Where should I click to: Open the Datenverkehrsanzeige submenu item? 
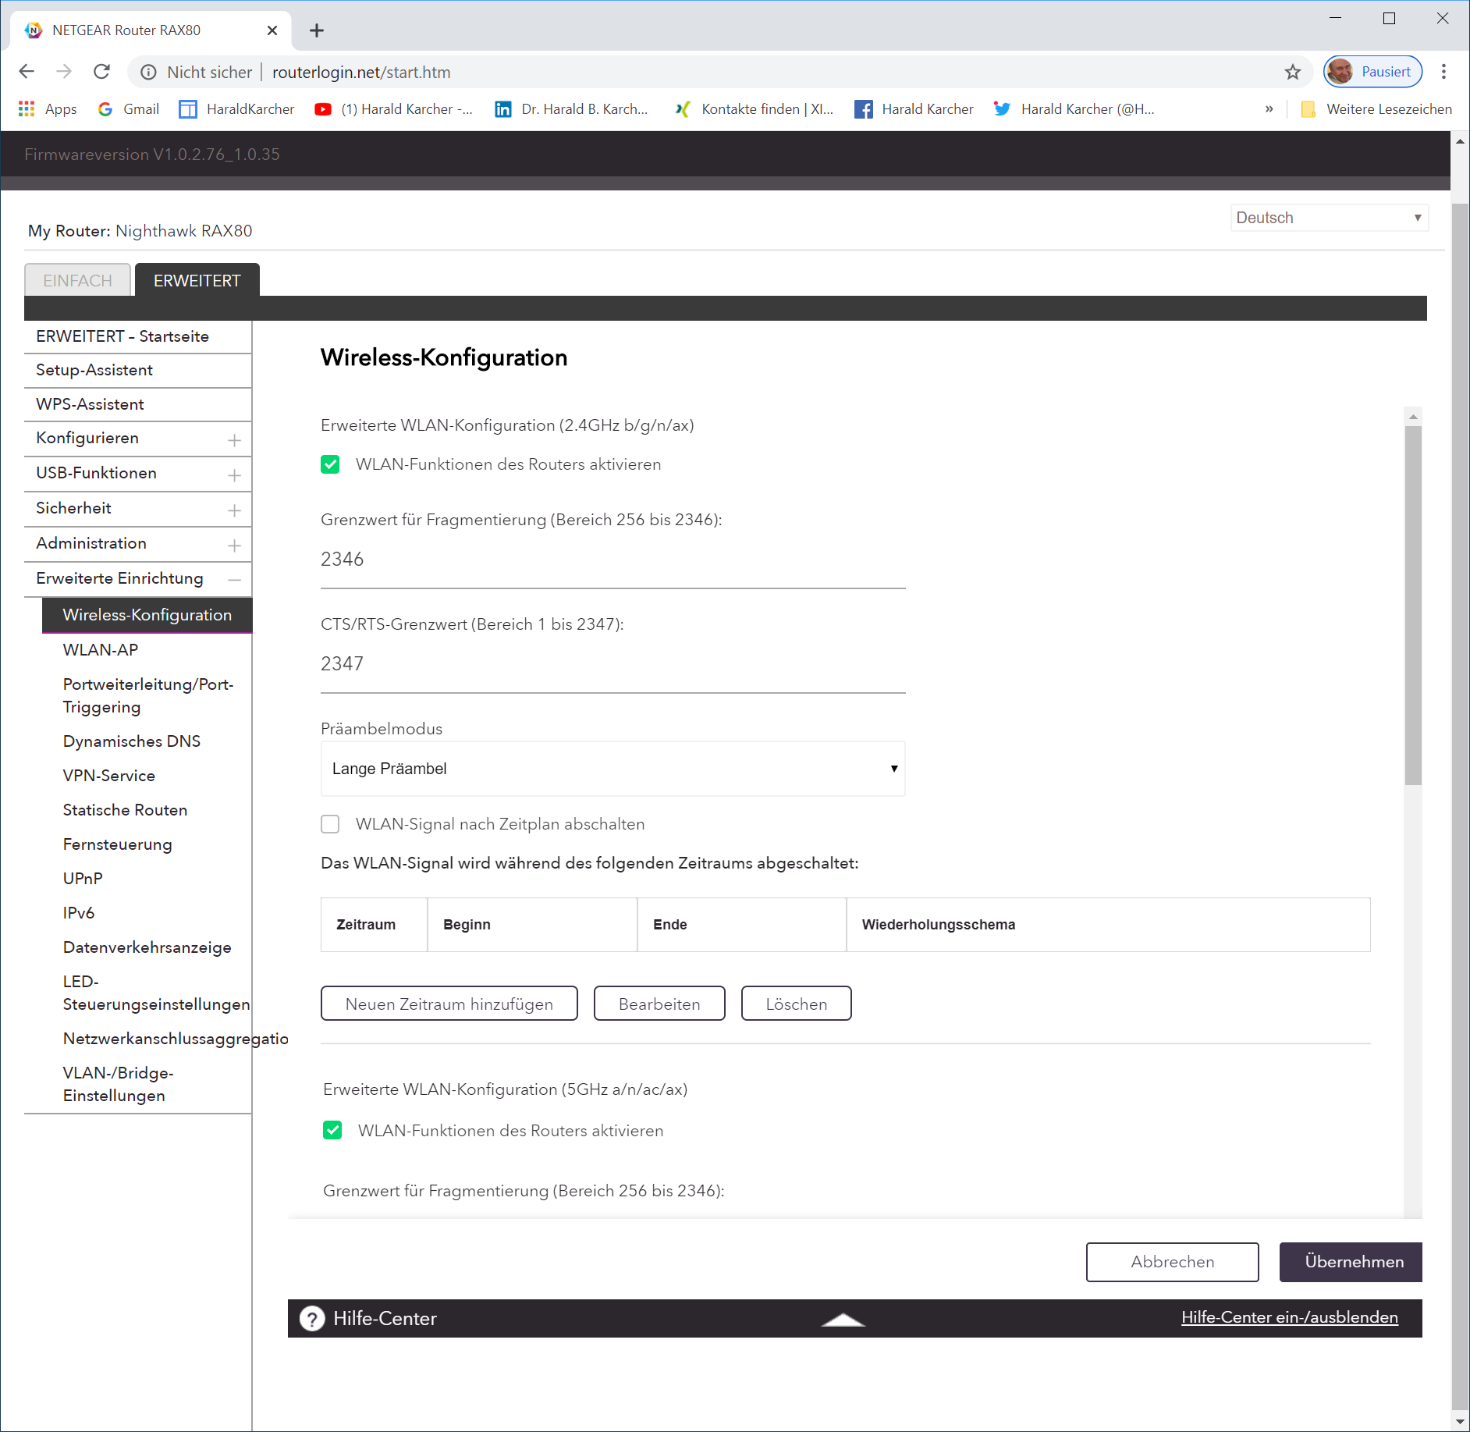point(147,947)
